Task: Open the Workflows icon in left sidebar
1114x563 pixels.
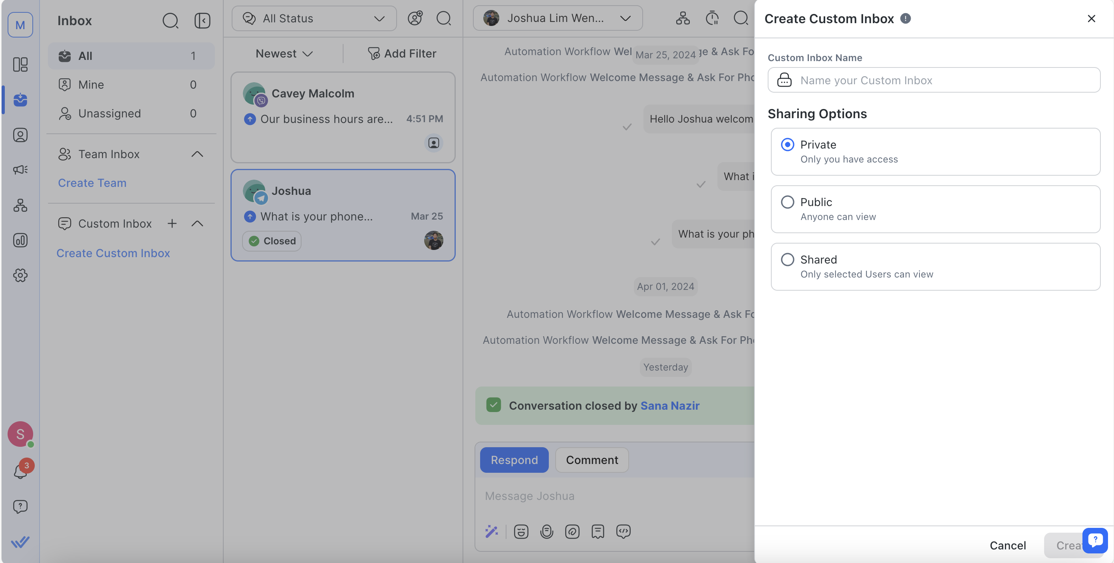Action: tap(20, 205)
